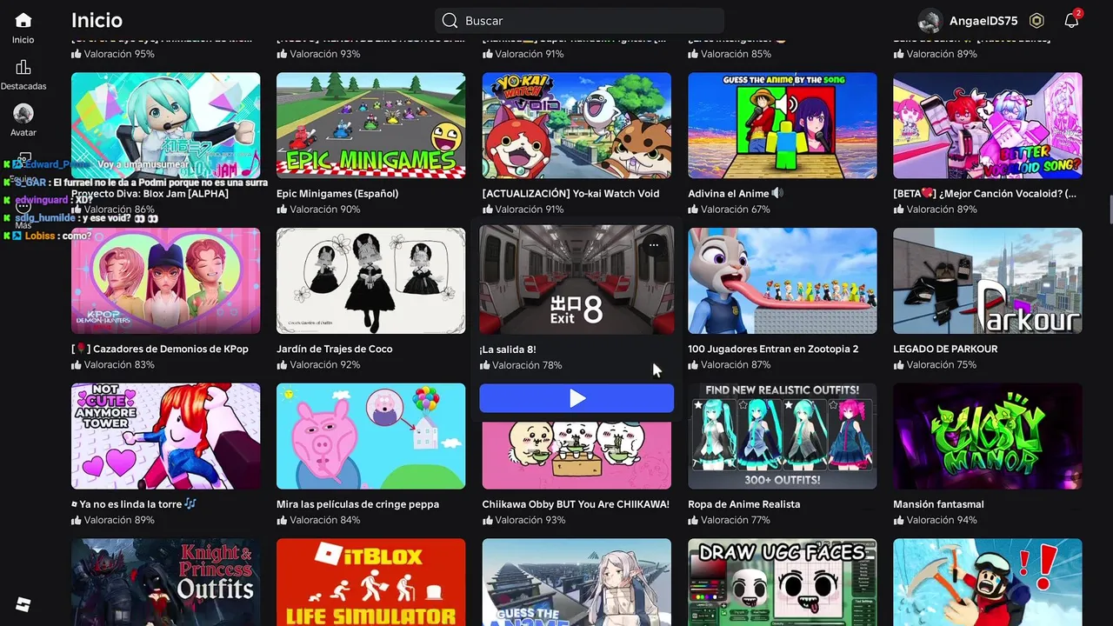The image size is (1113, 626).
Task: Click title 'Ya no es linda la torre'
Action: (134, 504)
